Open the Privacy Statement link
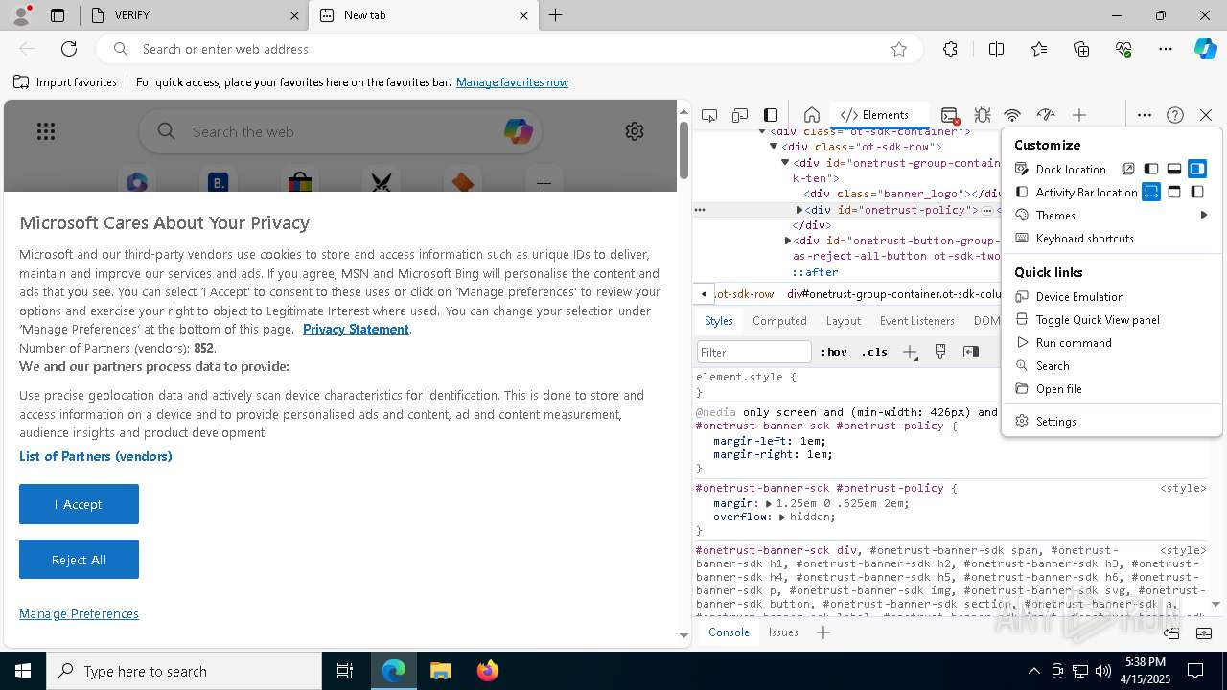Viewport: 1227px width, 690px height. pyautogui.click(x=356, y=329)
